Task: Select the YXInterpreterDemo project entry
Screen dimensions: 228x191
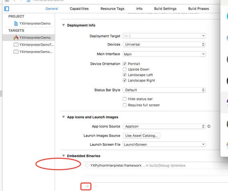Action: click(32, 24)
